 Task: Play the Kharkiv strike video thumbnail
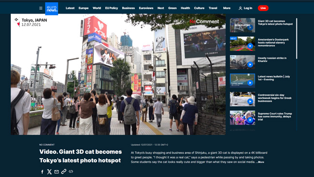(x=243, y=62)
